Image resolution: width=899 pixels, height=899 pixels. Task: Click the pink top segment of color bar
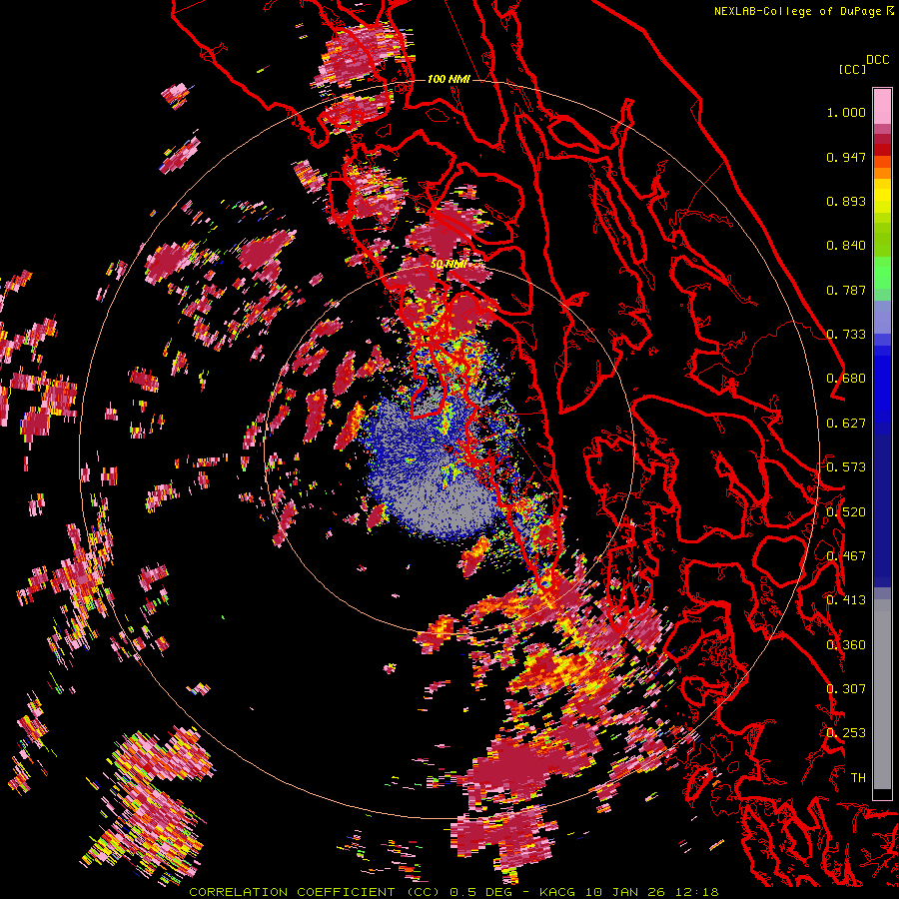(882, 106)
